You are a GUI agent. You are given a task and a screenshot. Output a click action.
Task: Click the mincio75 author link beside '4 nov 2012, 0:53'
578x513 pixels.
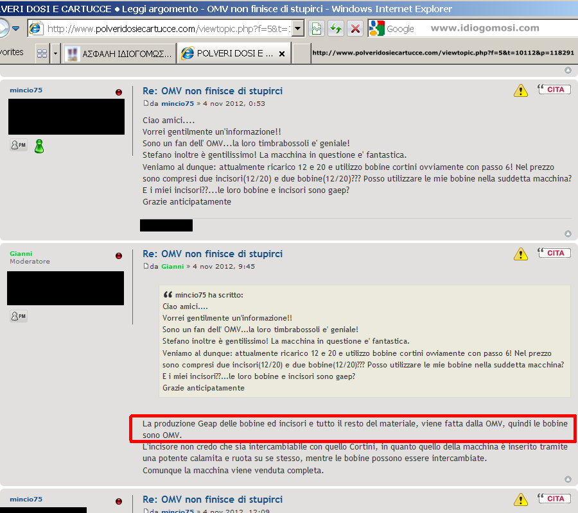click(178, 103)
